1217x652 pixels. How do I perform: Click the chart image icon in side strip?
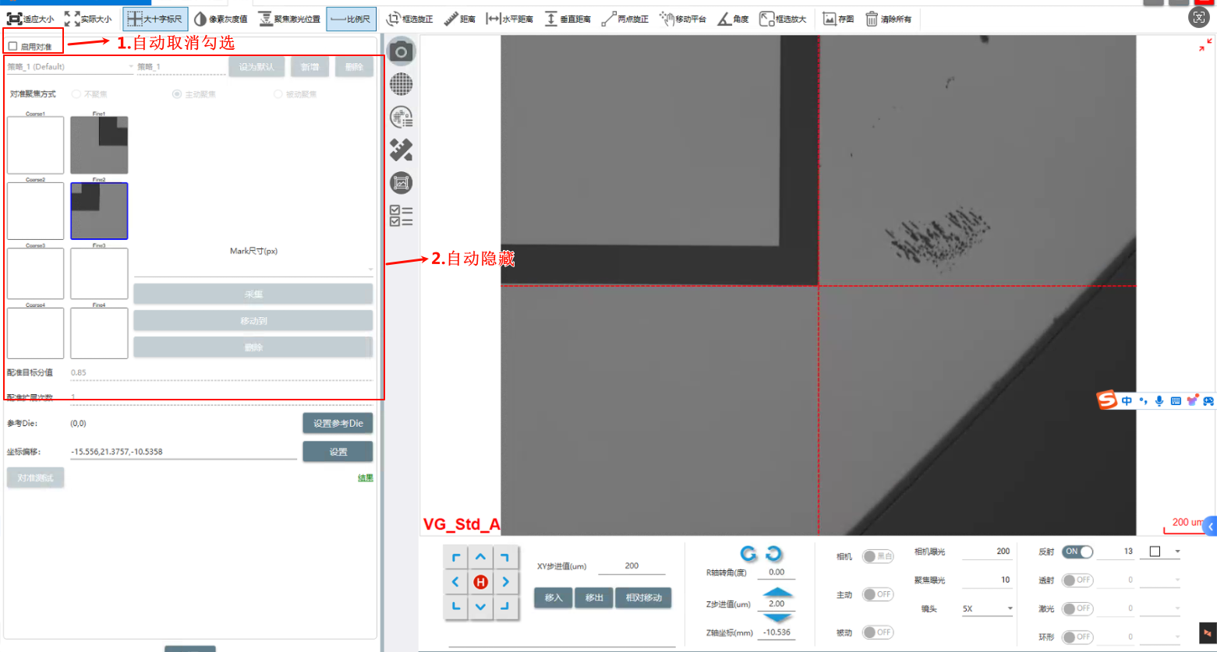point(402,183)
